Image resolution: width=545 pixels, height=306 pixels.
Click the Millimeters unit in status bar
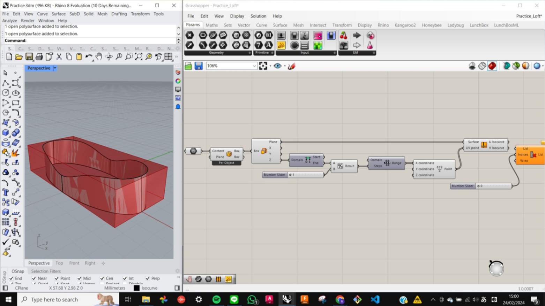pos(114,288)
